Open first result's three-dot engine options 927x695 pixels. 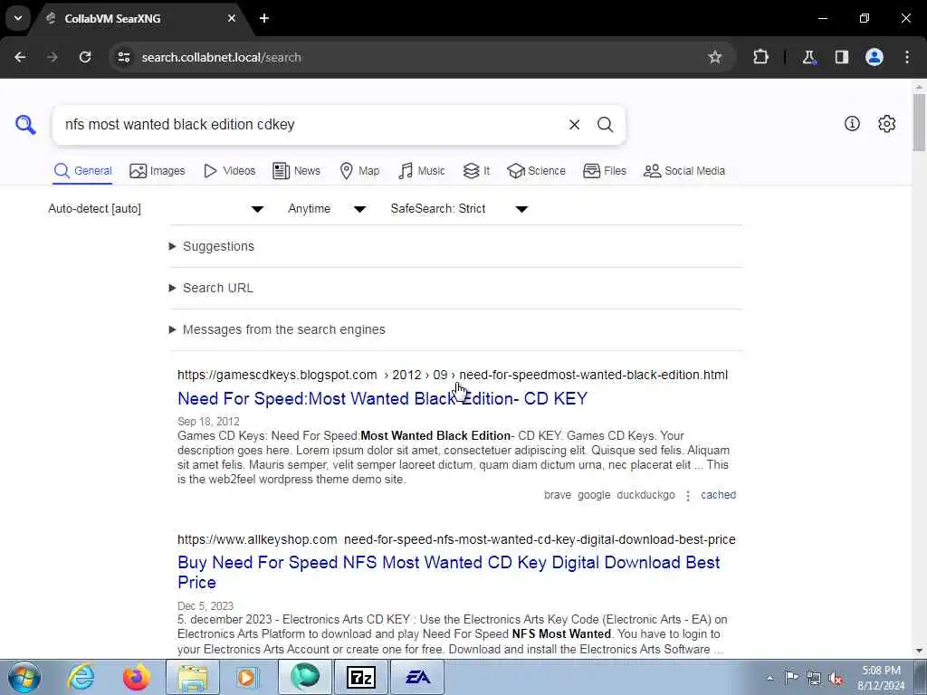click(x=688, y=496)
